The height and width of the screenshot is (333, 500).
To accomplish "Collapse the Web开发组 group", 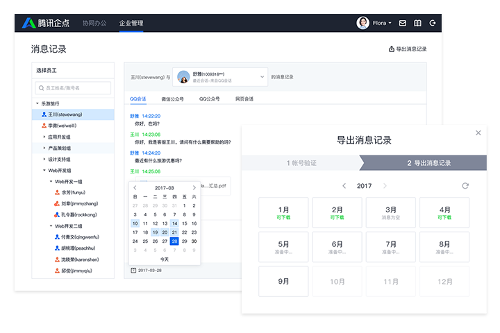I will pos(44,171).
